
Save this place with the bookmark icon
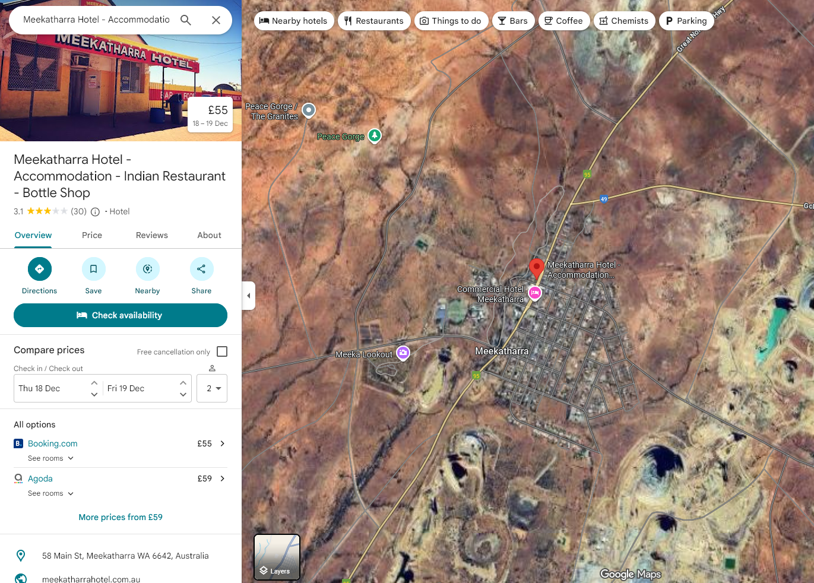point(94,269)
